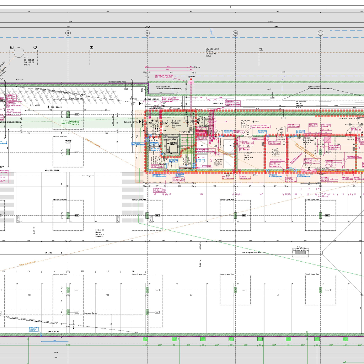Select the section marker letter G
This screenshot has height=364, width=364.
tap(35, 47)
